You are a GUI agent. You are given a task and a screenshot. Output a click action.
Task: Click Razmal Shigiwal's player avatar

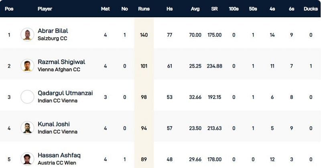point(27,66)
